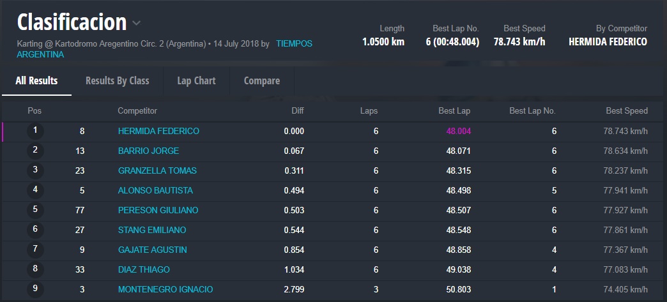The image size is (667, 302).
Task: Open PERESON GIULIANO's details
Action: (158, 210)
